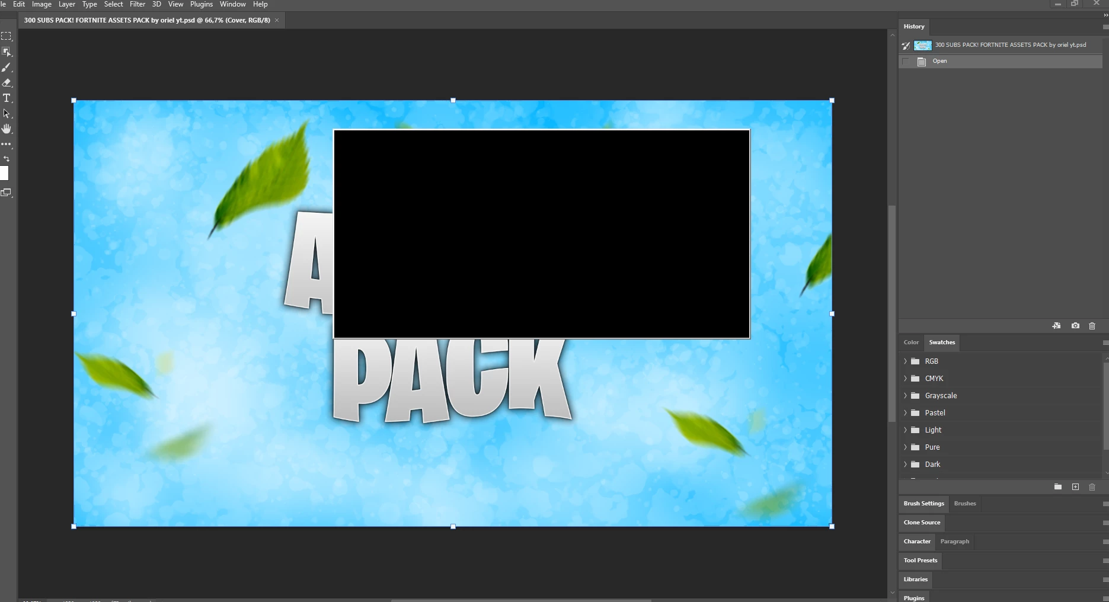The image size is (1109, 602).
Task: Expand the Grayscale swatch group
Action: 905,395
